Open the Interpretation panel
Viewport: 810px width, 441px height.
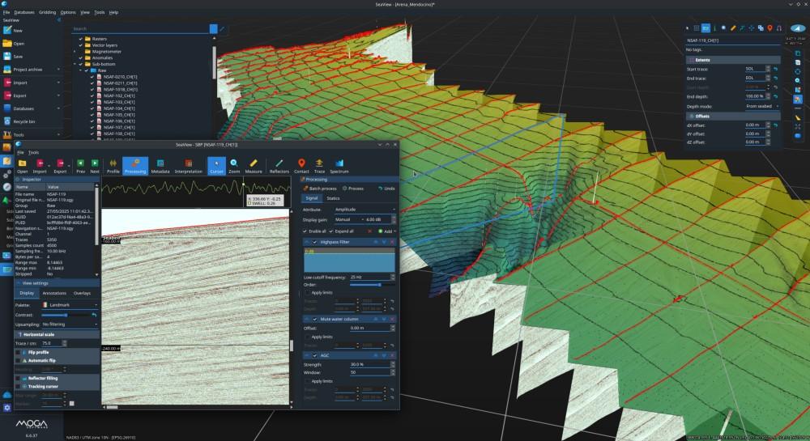(x=188, y=166)
